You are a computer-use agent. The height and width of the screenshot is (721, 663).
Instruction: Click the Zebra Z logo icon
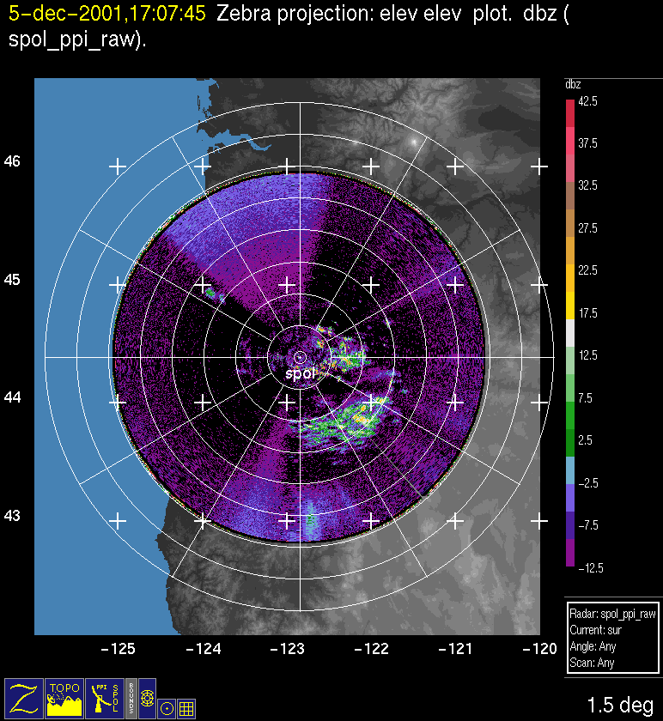(x=24, y=697)
